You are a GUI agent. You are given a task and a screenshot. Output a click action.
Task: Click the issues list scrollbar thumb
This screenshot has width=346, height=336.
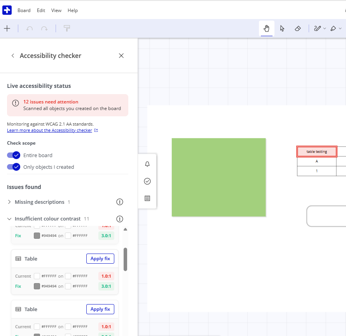pos(125,259)
